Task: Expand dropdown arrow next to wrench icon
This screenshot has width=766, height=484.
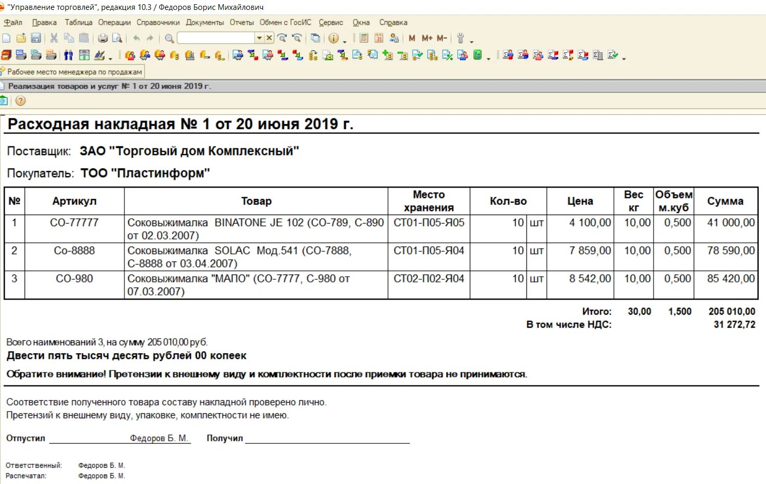Action: (471, 42)
